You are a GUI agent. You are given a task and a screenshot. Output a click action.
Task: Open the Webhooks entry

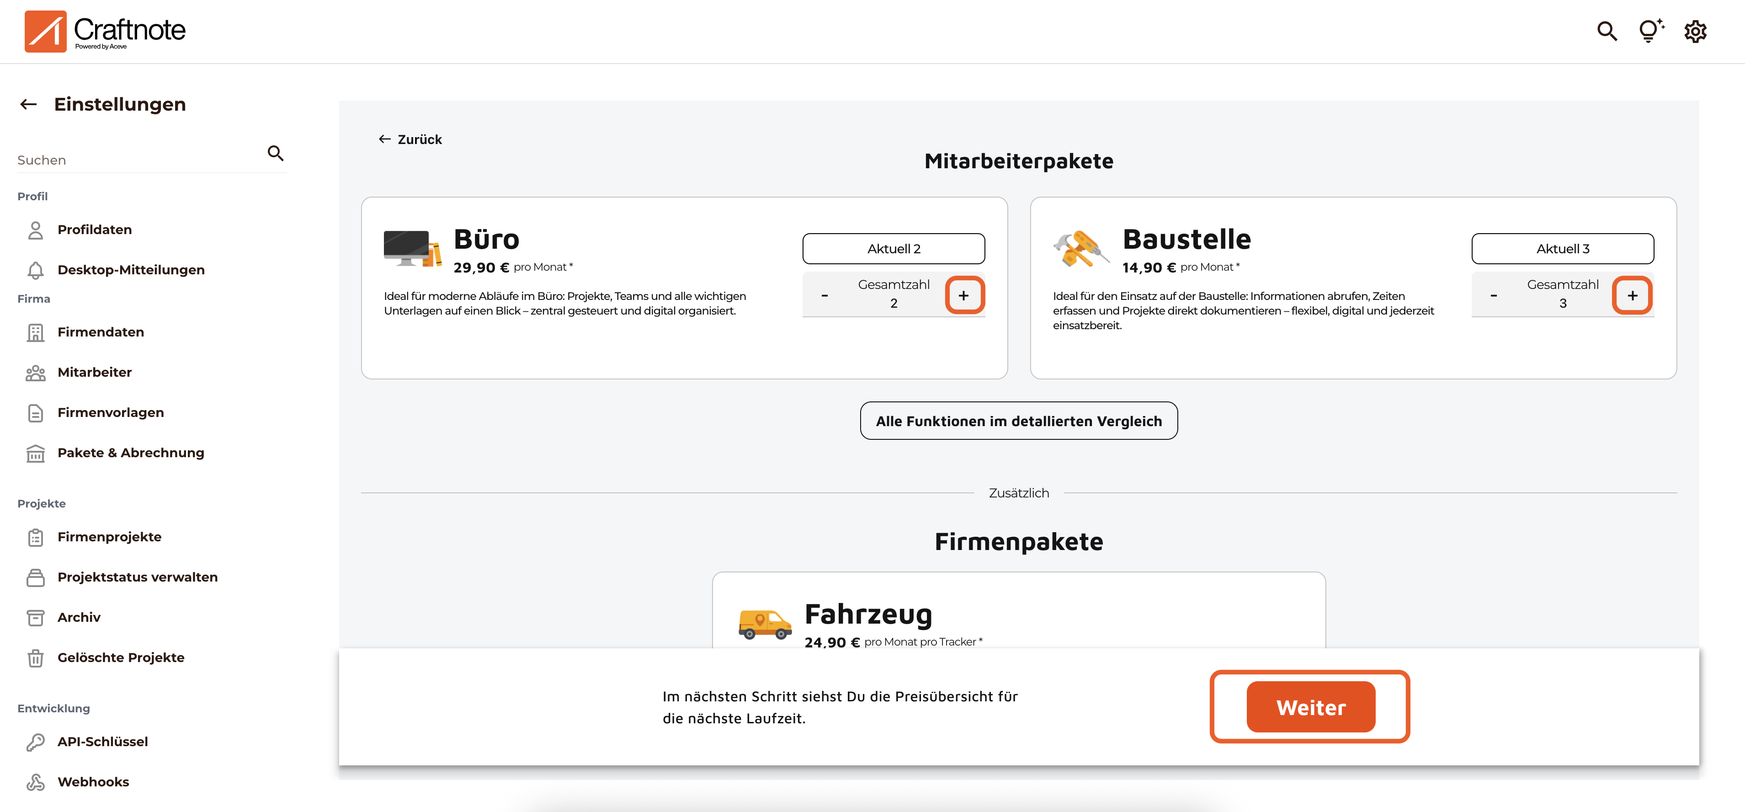pos(93,782)
